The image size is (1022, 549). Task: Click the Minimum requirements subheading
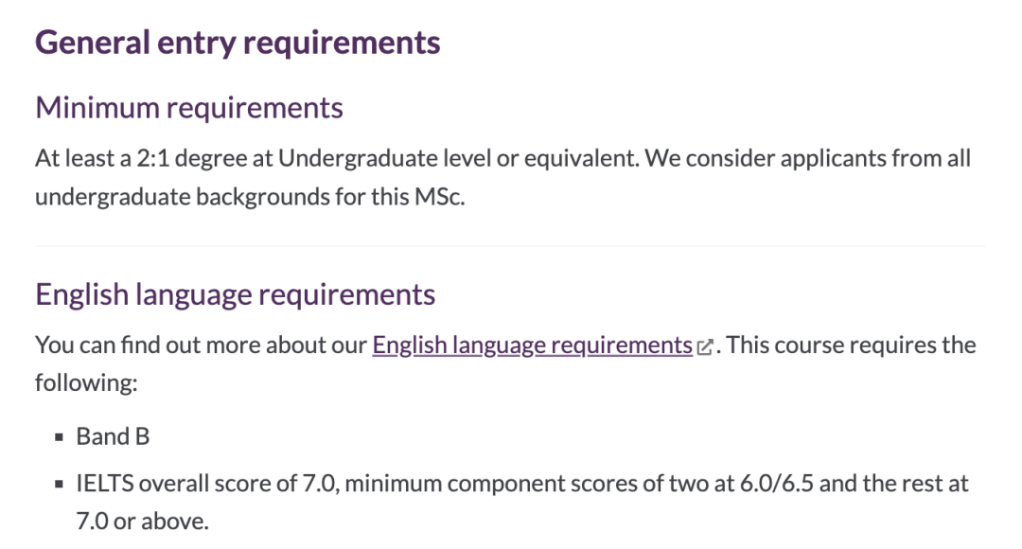click(189, 108)
